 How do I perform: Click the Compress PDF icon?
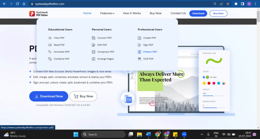point(93,52)
